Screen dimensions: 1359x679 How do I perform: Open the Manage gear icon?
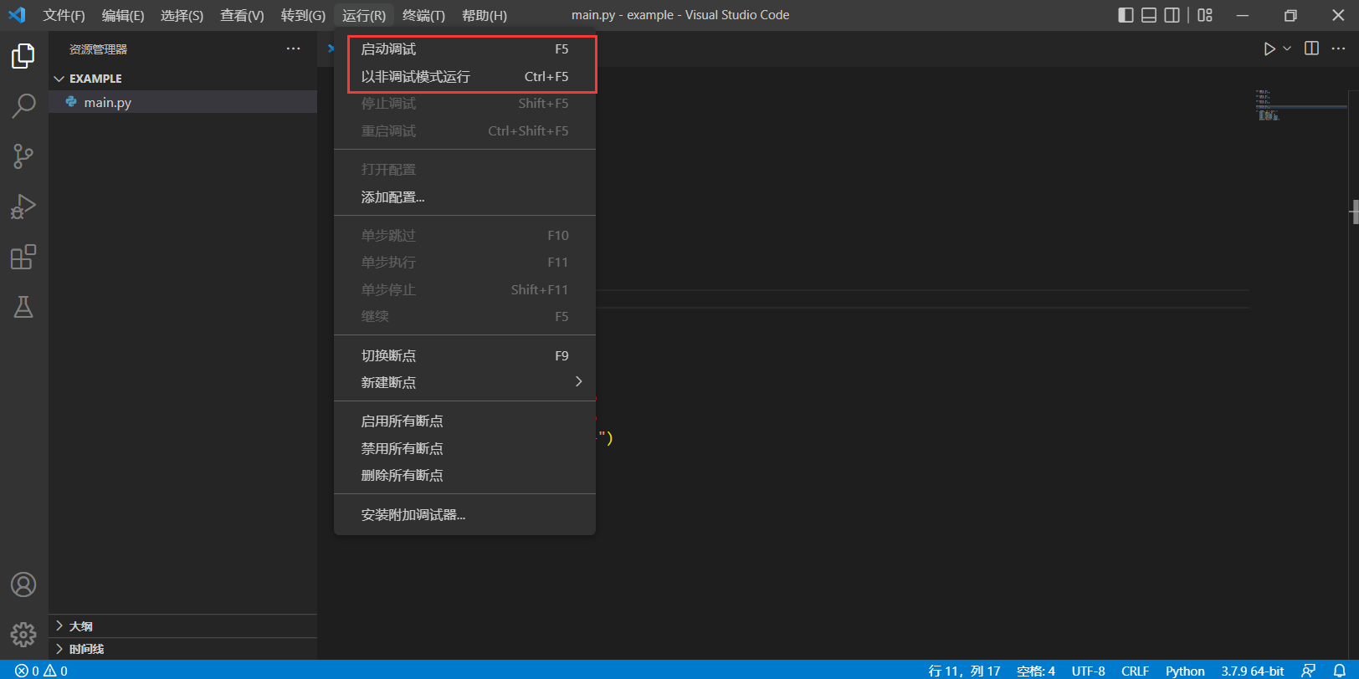pos(23,635)
